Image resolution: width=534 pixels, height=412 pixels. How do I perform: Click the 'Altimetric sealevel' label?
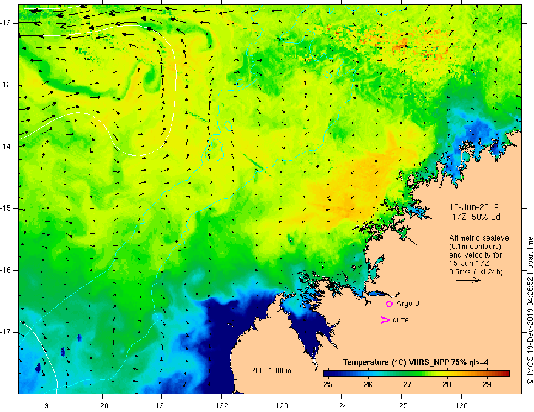click(480, 238)
